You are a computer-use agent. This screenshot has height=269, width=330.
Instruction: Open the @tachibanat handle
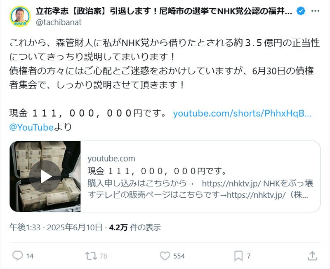(59, 22)
